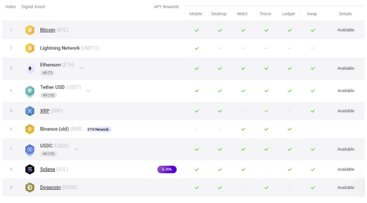Click the Dogecoin coin icon
367x203 pixels.
30,187
